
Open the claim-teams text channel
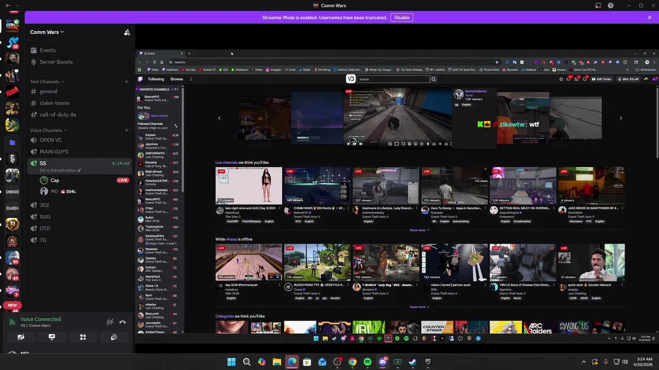(x=54, y=103)
